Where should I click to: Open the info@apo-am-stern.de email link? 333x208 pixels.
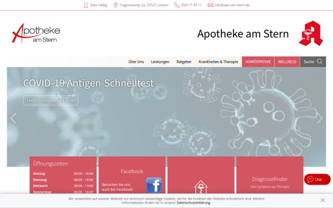232,5
